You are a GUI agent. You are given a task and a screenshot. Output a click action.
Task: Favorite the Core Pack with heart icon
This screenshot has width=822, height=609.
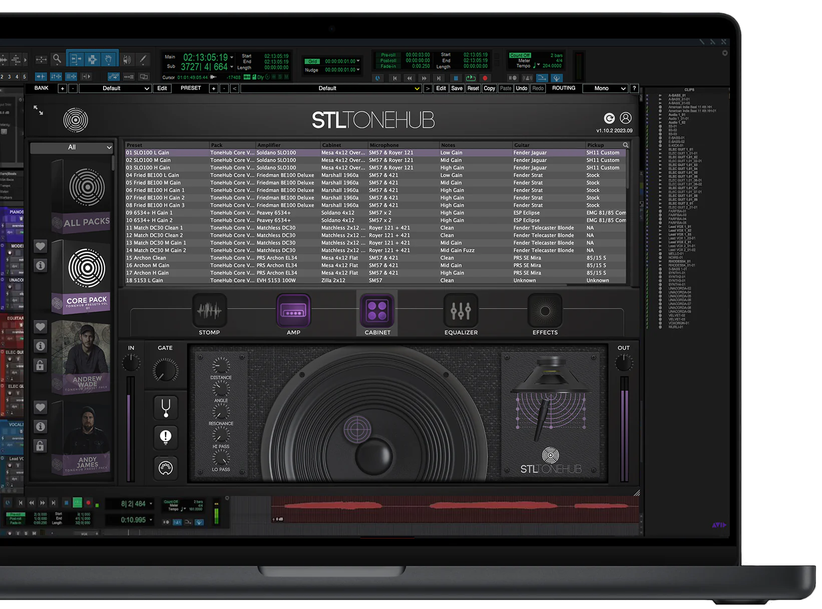click(x=41, y=246)
